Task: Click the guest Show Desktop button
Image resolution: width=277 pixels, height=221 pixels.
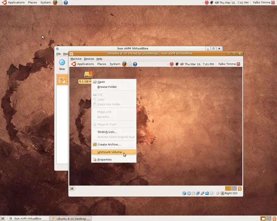Action: (x=72, y=189)
